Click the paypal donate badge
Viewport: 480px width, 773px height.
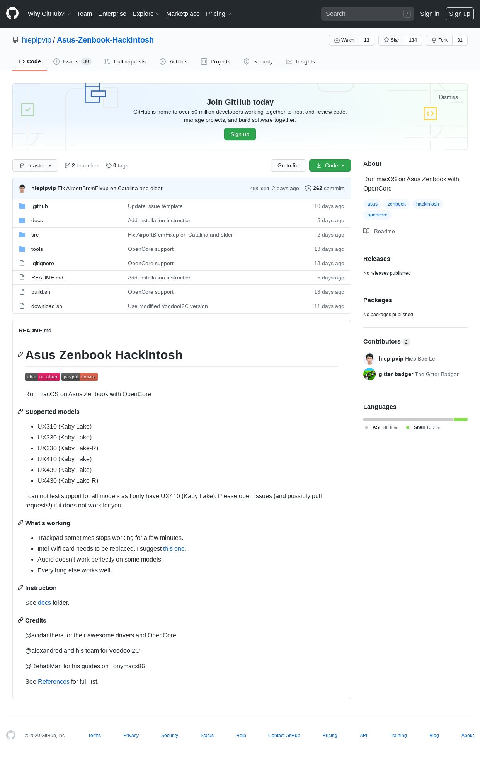pos(80,377)
